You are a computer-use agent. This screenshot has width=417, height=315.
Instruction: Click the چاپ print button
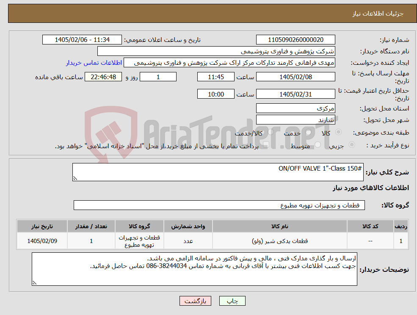(232, 301)
